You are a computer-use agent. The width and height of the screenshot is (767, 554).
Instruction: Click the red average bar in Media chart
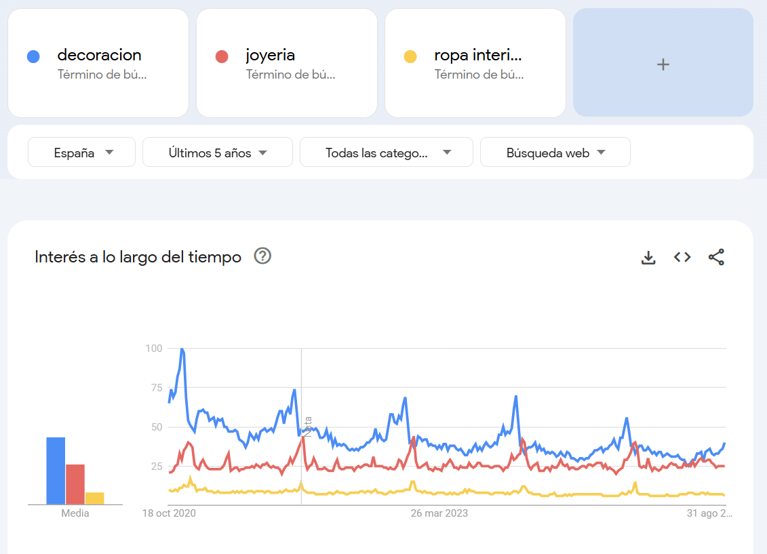tap(75, 484)
